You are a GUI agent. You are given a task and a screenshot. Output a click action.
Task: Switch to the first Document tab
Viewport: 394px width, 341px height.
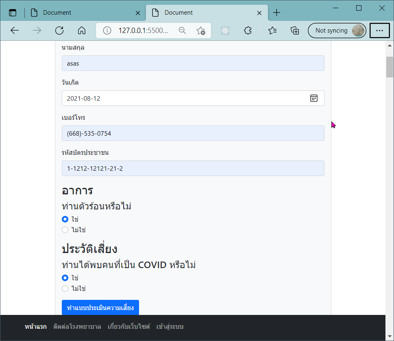(85, 13)
